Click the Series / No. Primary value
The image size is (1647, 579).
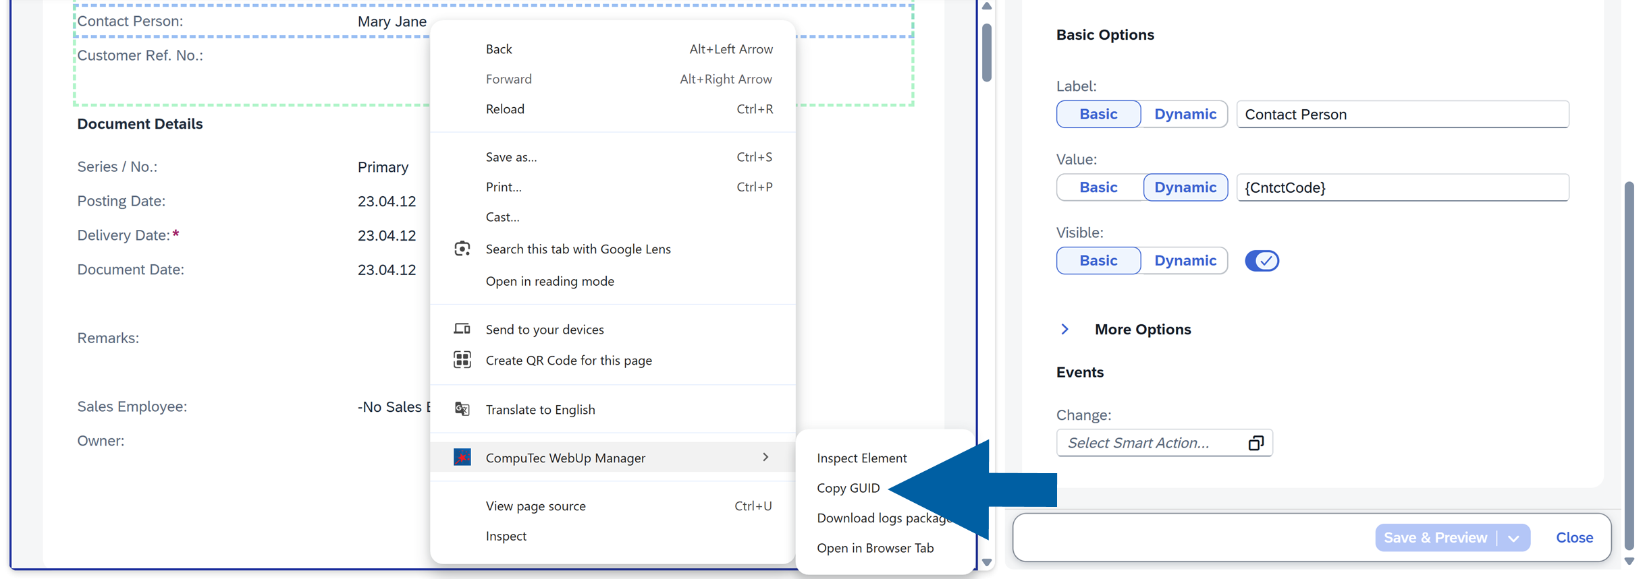[x=383, y=167]
